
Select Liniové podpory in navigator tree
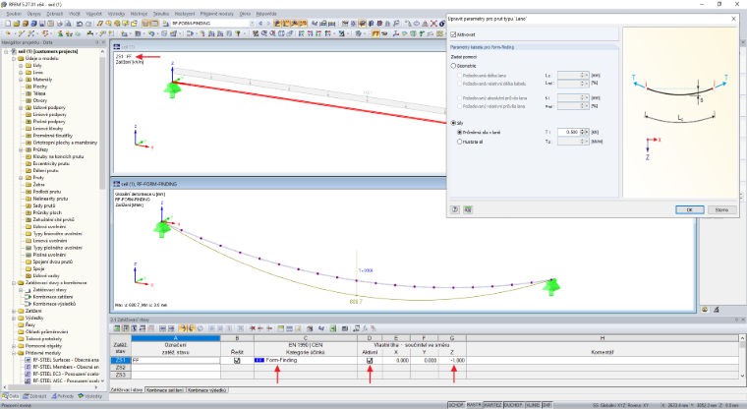pyautogui.click(x=49, y=115)
